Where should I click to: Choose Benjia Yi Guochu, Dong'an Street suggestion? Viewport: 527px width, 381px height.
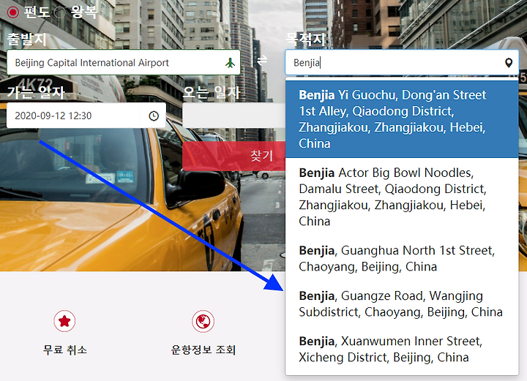tap(402, 119)
